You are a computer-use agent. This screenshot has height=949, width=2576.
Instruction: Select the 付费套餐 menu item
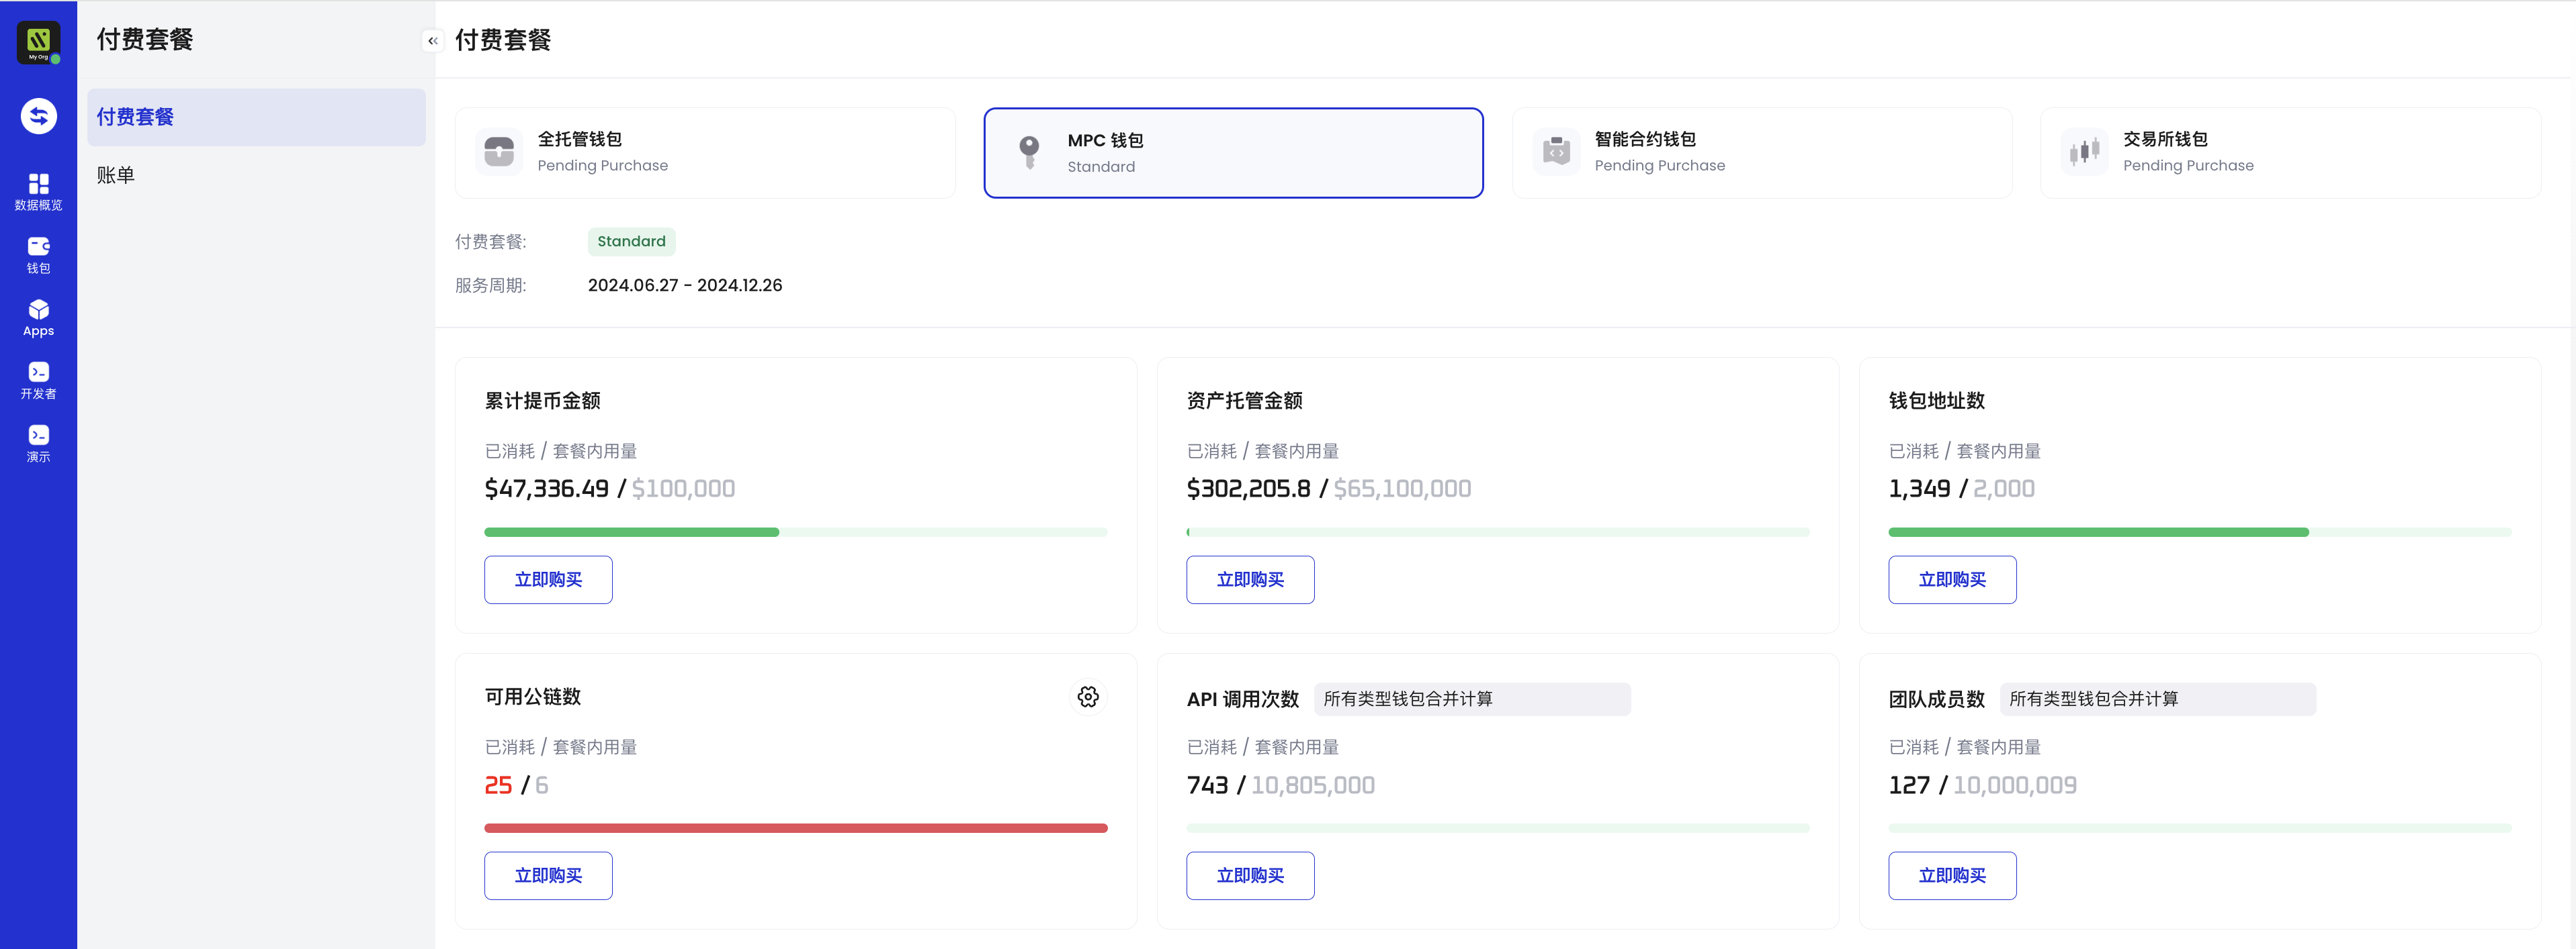256,117
